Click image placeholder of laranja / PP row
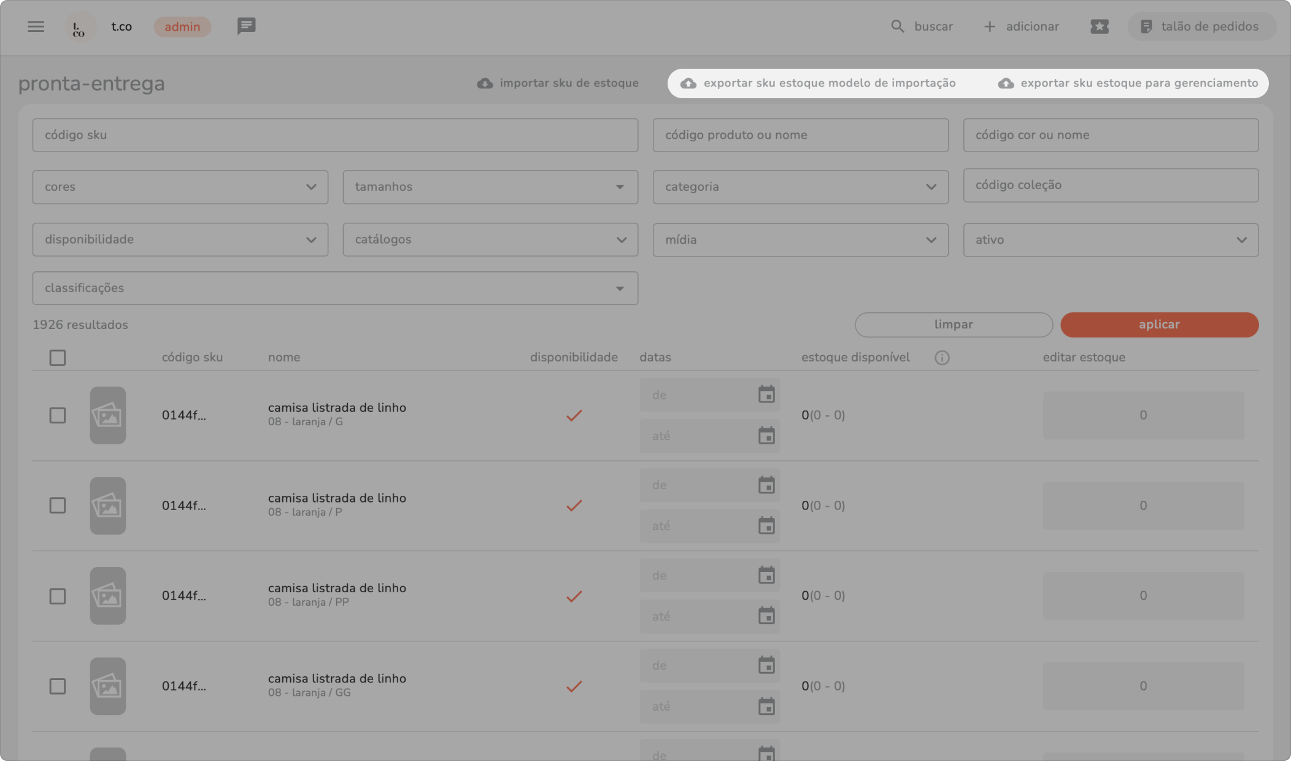 (108, 596)
